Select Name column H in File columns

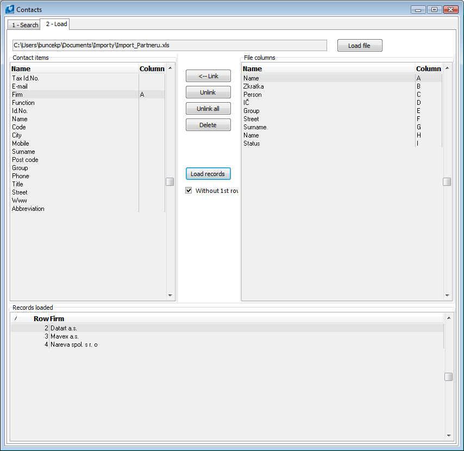tap(342, 135)
